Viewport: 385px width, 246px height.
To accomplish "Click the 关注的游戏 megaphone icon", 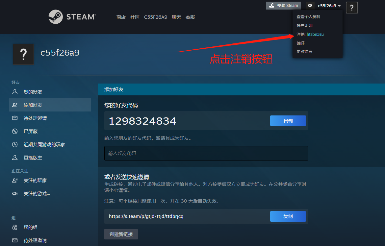I will click(15, 194).
